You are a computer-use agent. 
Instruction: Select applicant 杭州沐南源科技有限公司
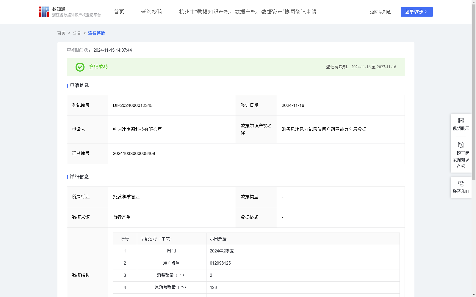137,129
